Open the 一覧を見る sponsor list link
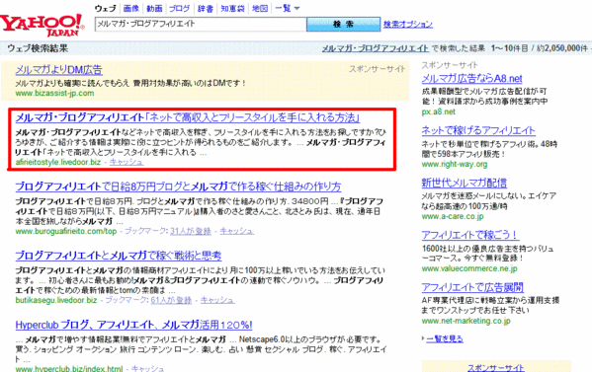This screenshot has height=372, width=592. click(x=445, y=338)
